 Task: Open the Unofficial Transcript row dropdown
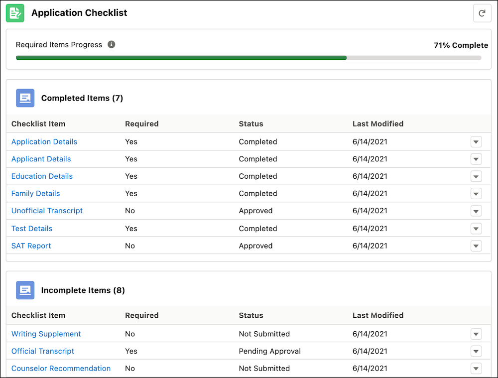tap(476, 211)
